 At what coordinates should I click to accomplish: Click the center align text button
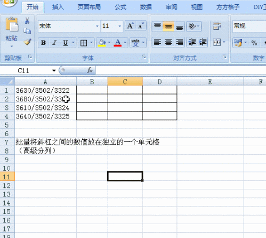(168, 42)
